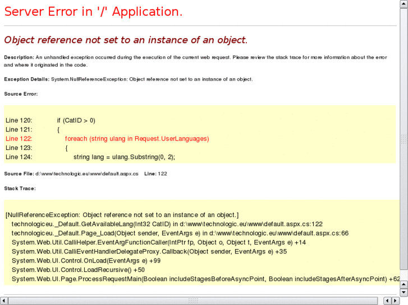Click the 'CalliHelper.EventArgFunctionCaller' stack trace line
This screenshot has height=305, width=408.
tap(159, 242)
